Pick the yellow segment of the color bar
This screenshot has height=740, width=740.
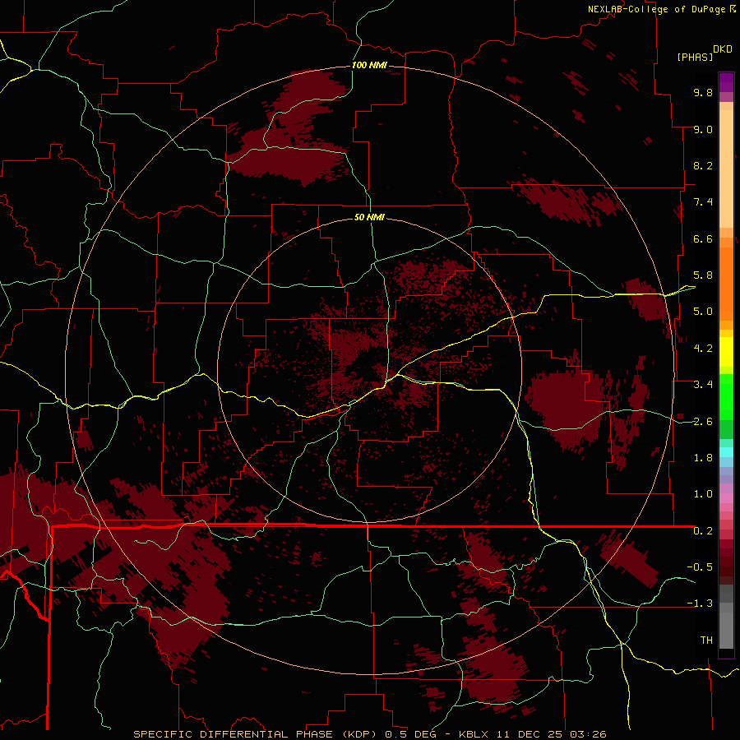tap(726, 352)
